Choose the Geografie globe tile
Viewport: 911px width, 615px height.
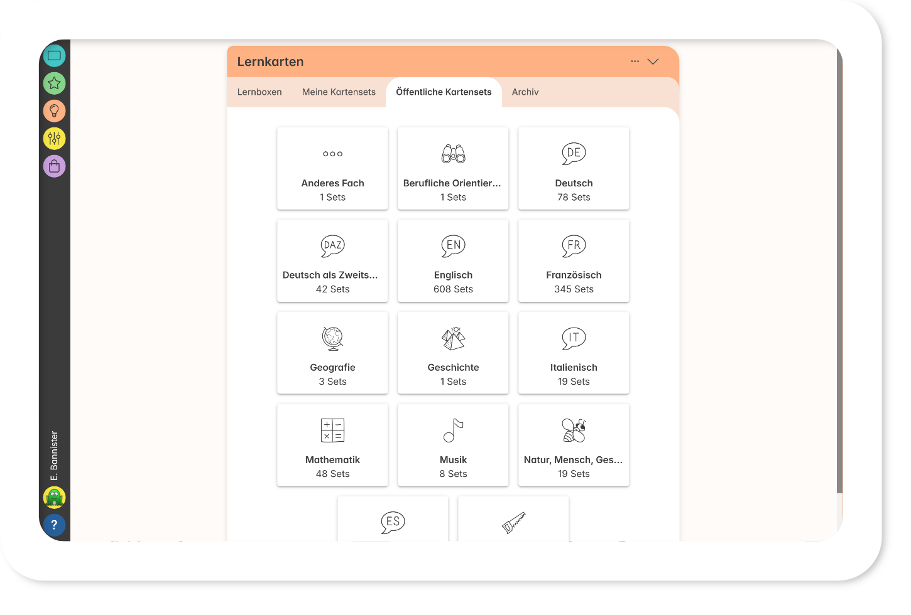click(x=332, y=353)
